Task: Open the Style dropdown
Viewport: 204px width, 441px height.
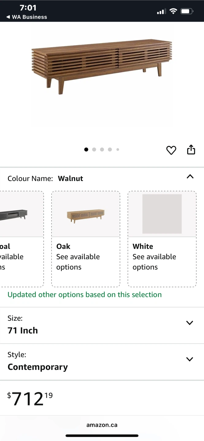Action: pyautogui.click(x=190, y=359)
